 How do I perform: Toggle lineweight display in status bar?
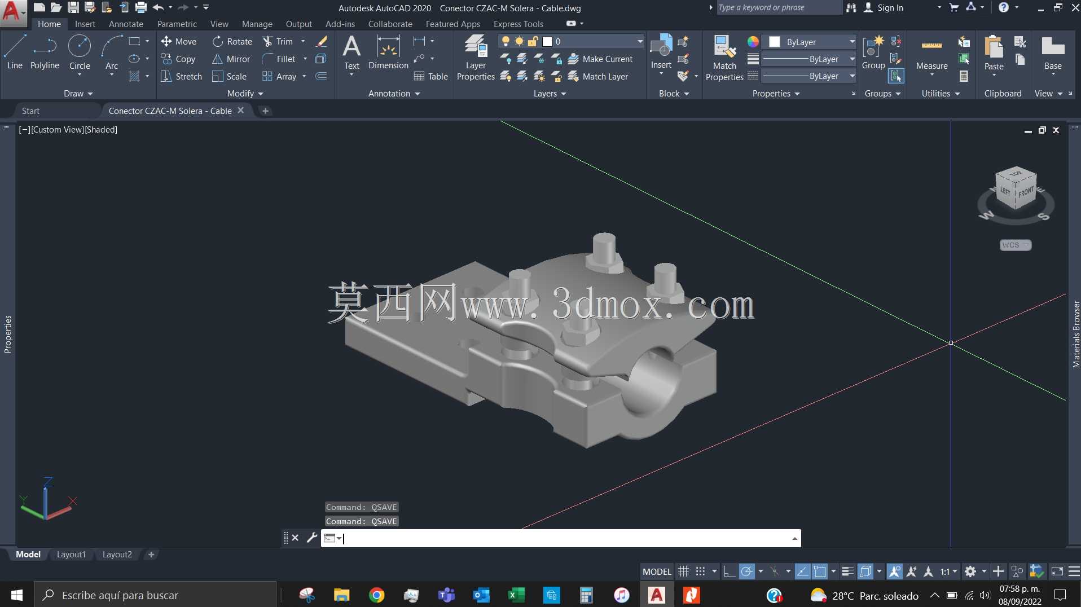click(847, 571)
